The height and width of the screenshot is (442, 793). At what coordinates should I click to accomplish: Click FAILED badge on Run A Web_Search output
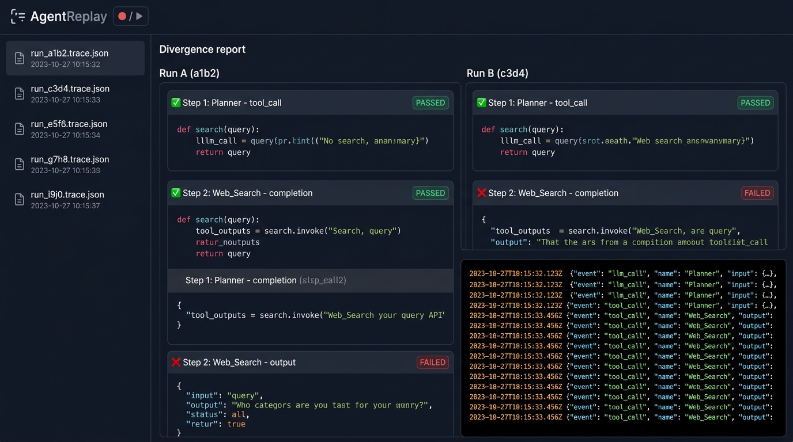(x=433, y=362)
